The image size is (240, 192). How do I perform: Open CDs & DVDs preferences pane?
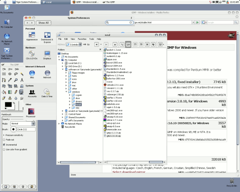[32, 55]
